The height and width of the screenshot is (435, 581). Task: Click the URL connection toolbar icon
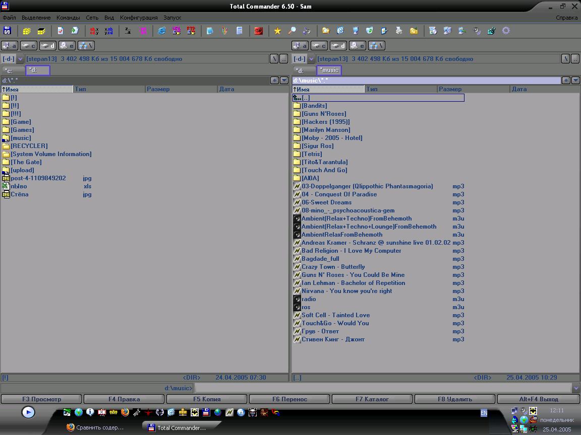point(177,31)
